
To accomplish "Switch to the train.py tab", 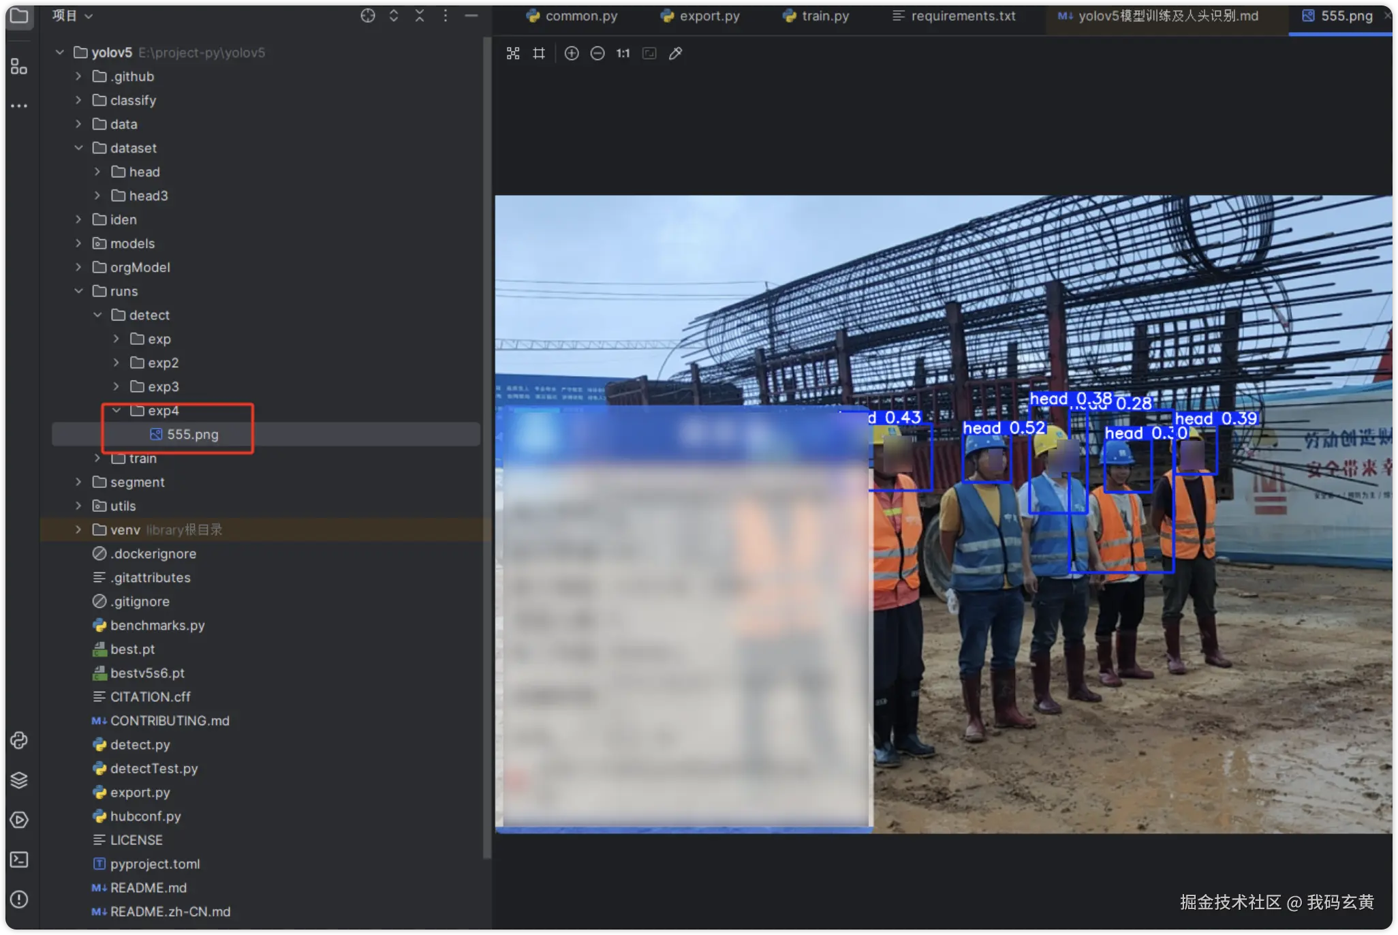I will pyautogui.click(x=816, y=16).
